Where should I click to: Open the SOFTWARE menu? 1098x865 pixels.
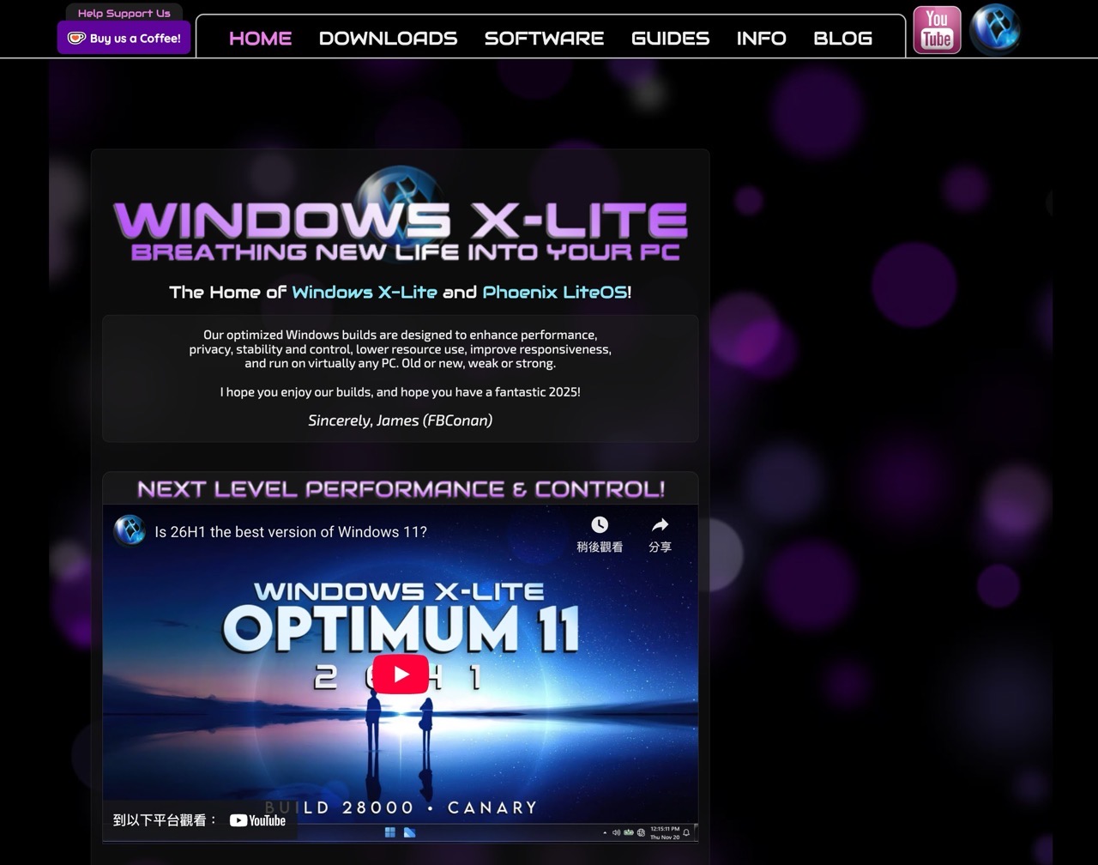pos(544,39)
